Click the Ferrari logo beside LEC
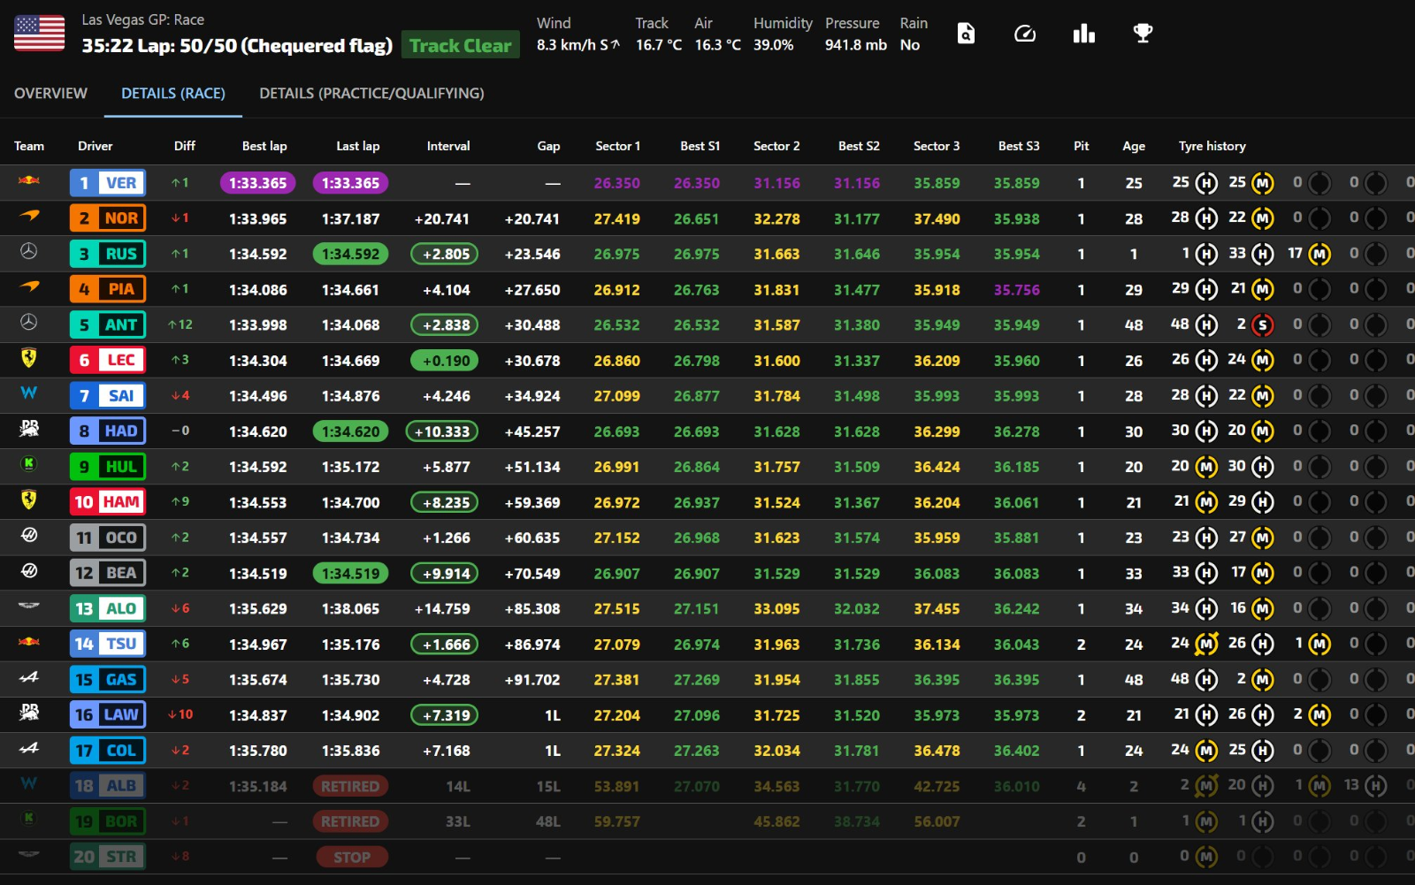This screenshot has height=885, width=1415. (x=29, y=358)
